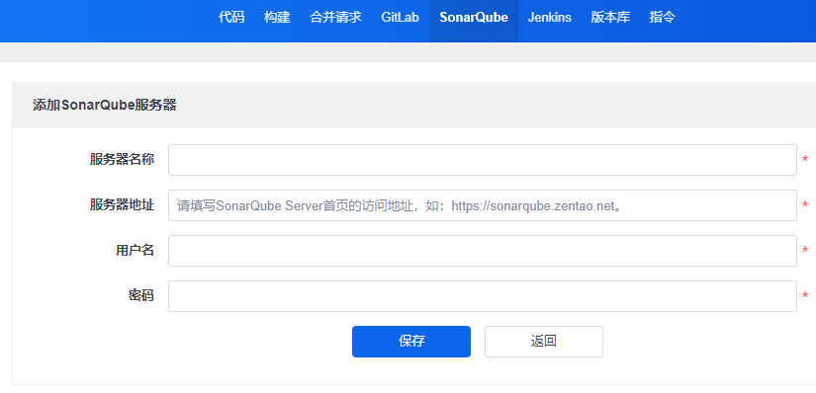Click the blue 保存 button

(x=411, y=342)
